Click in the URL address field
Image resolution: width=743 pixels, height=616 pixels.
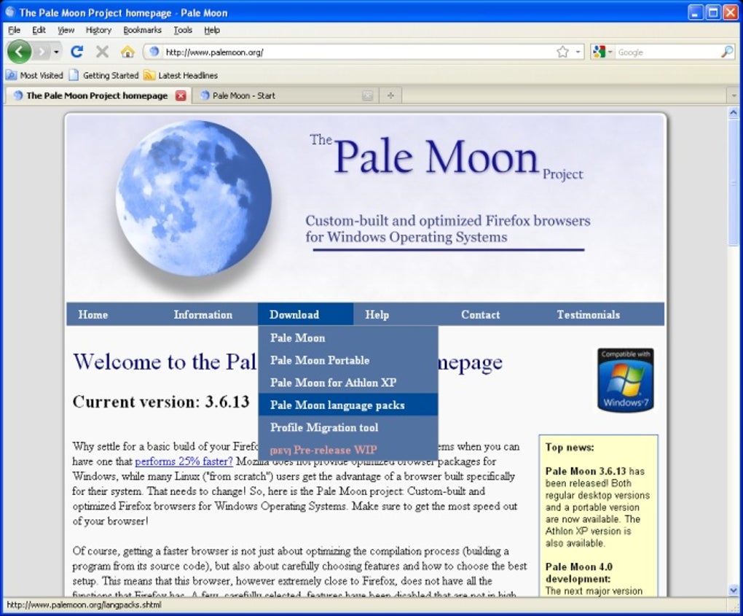point(358,52)
